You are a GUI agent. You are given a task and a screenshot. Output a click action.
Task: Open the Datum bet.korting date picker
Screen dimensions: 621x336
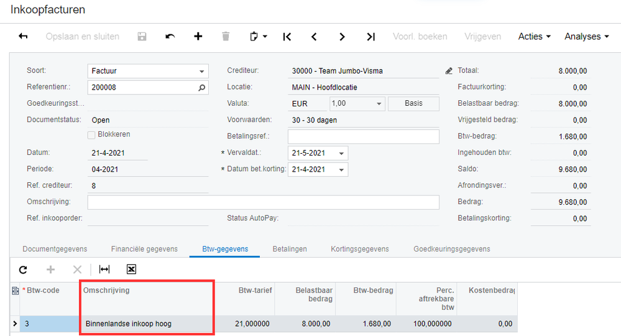(x=341, y=170)
